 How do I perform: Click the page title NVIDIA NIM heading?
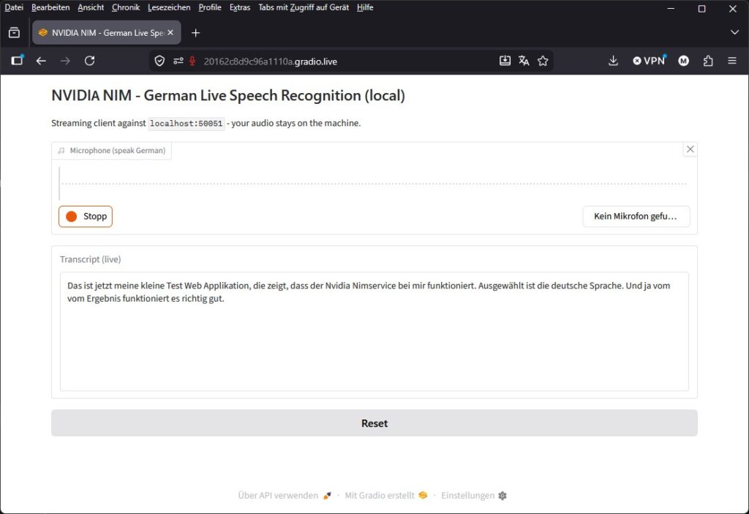(x=228, y=95)
